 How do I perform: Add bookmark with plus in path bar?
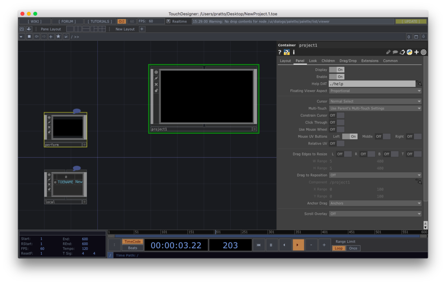(x=51, y=36)
